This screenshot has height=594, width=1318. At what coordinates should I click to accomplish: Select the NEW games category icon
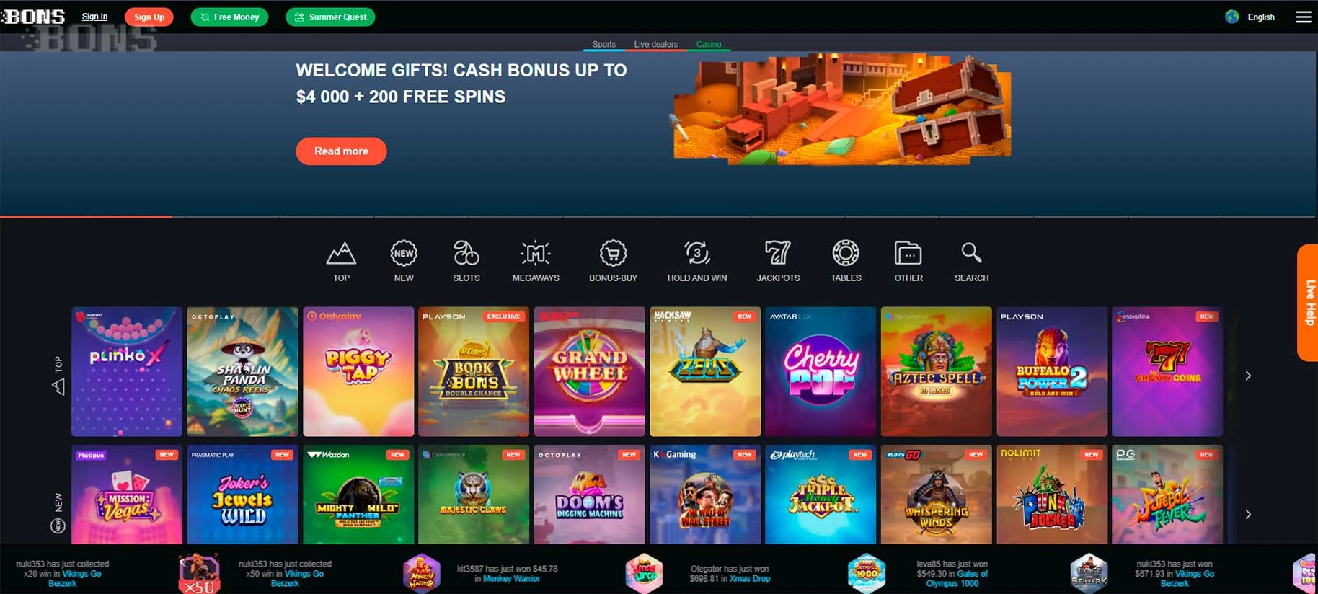point(404,254)
